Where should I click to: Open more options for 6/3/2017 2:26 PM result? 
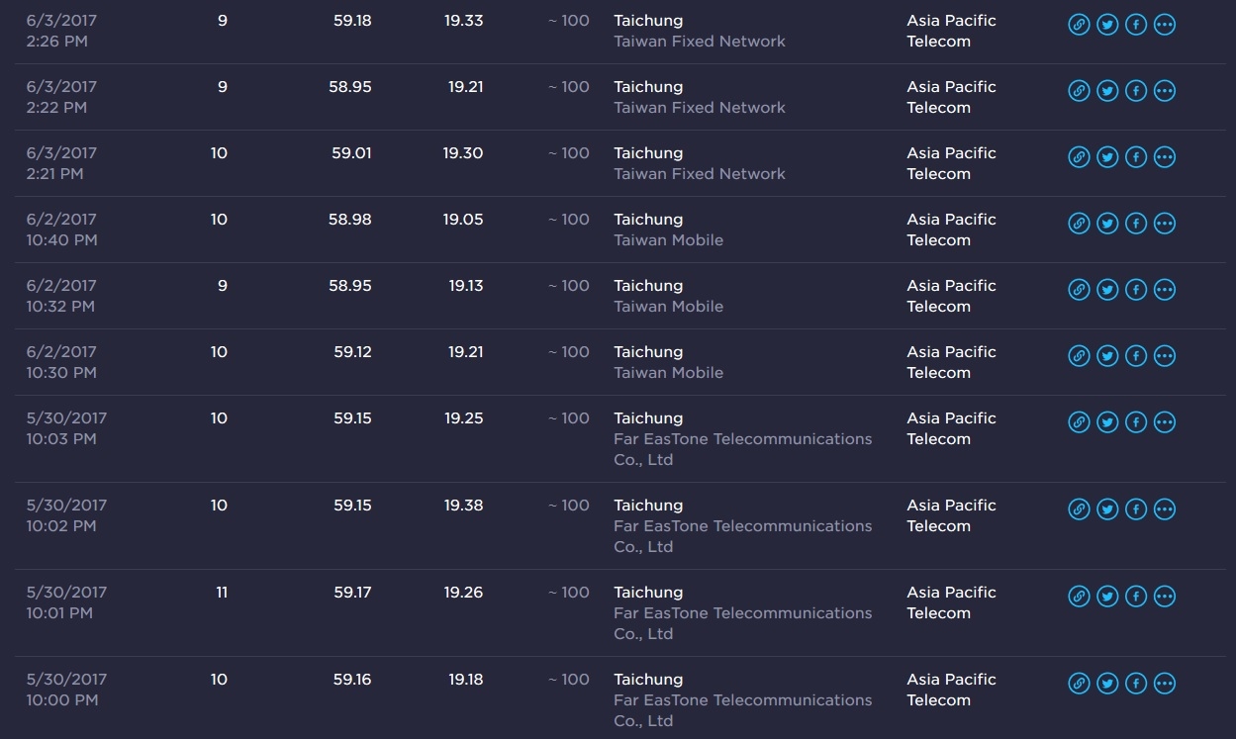pos(1165,25)
